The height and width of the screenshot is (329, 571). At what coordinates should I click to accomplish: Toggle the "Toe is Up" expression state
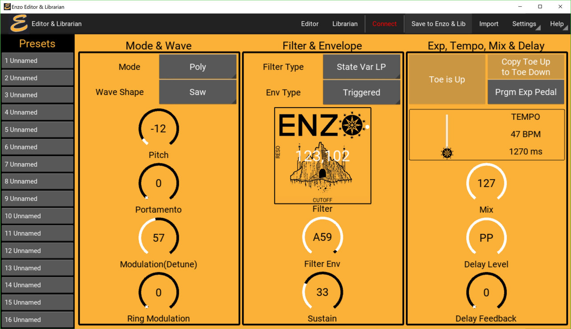coord(447,79)
